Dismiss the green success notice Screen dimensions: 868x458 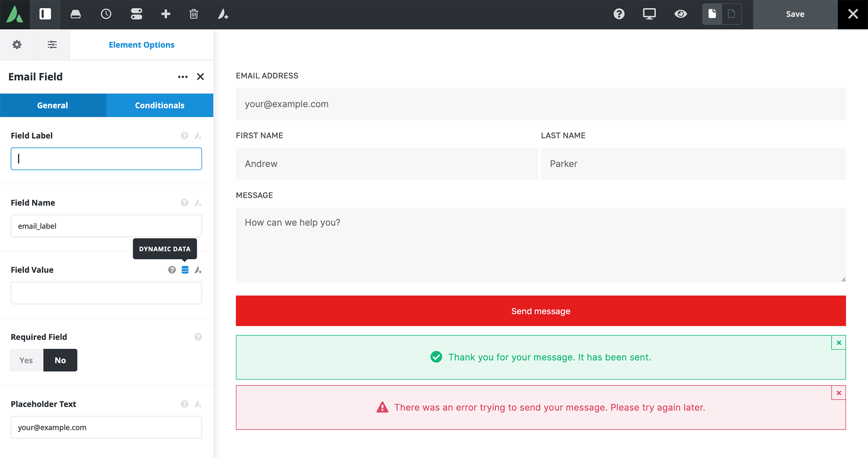[838, 343]
